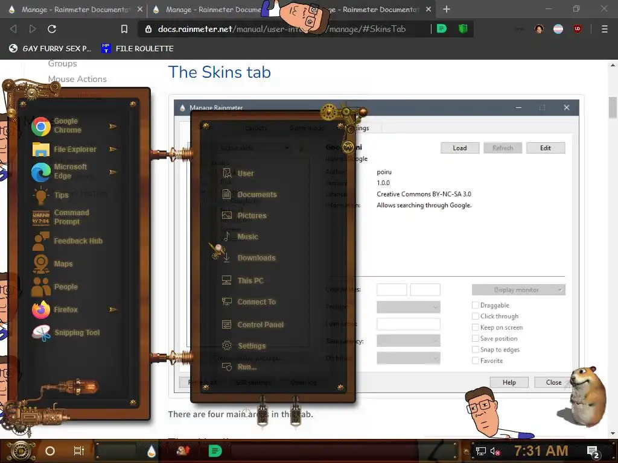Open the uBlock Origin extension icon
The height and width of the screenshot is (463, 618).
tap(578, 29)
